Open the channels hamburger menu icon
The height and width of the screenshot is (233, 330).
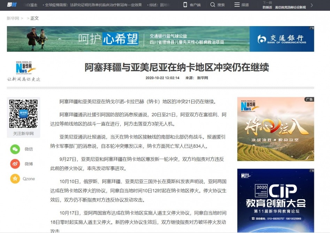coord(237,5)
